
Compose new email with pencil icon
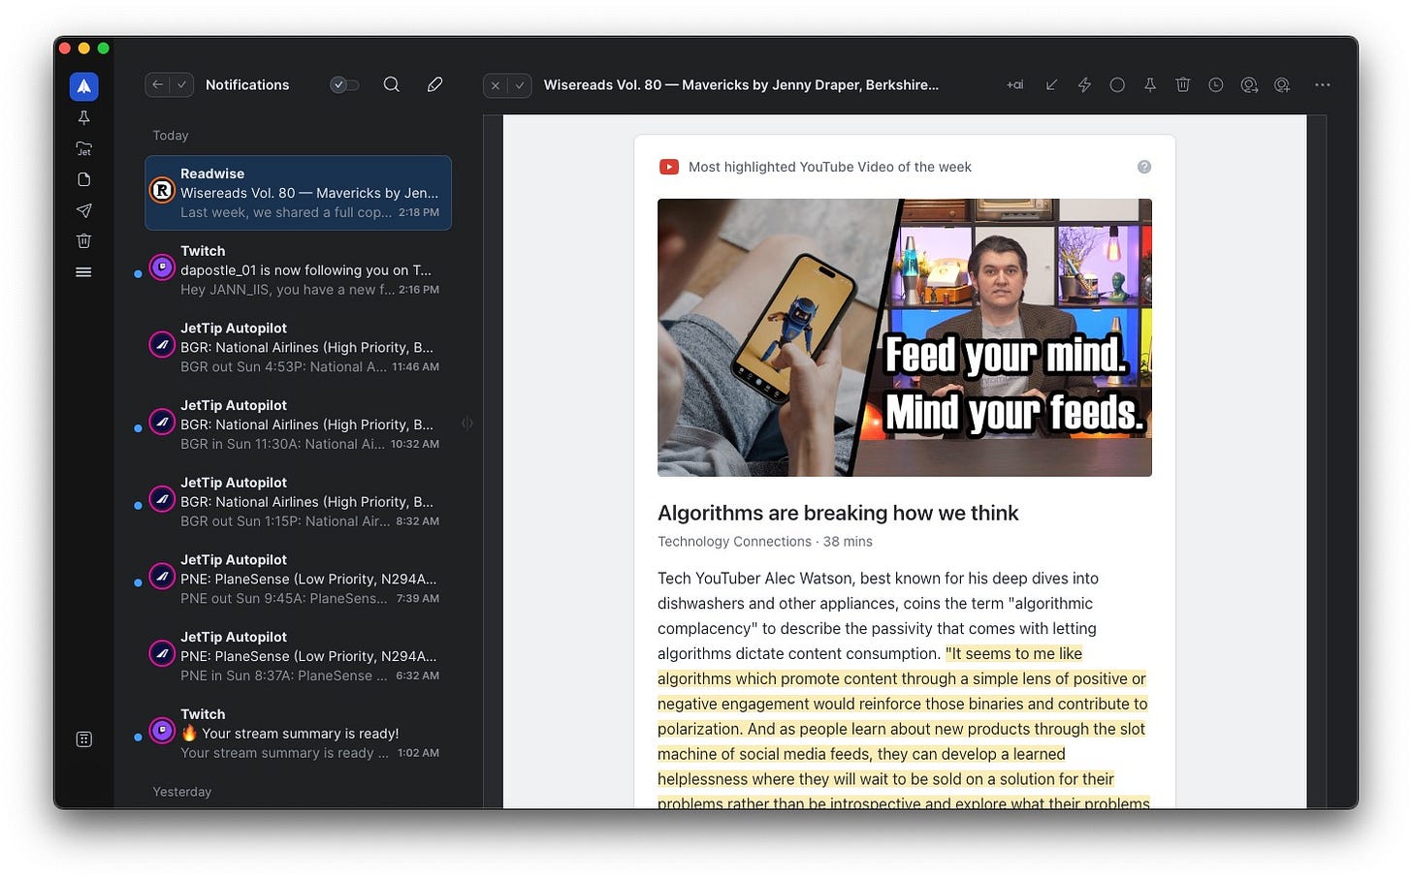(x=435, y=84)
